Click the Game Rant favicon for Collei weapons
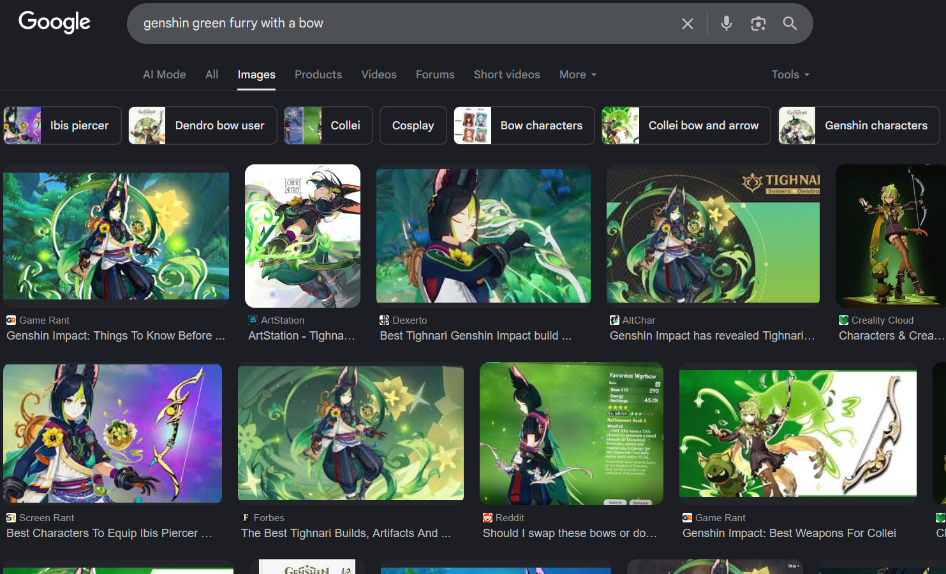946x574 pixels. pyautogui.click(x=687, y=518)
